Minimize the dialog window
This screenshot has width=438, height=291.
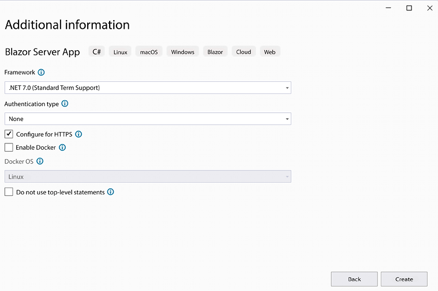point(388,8)
